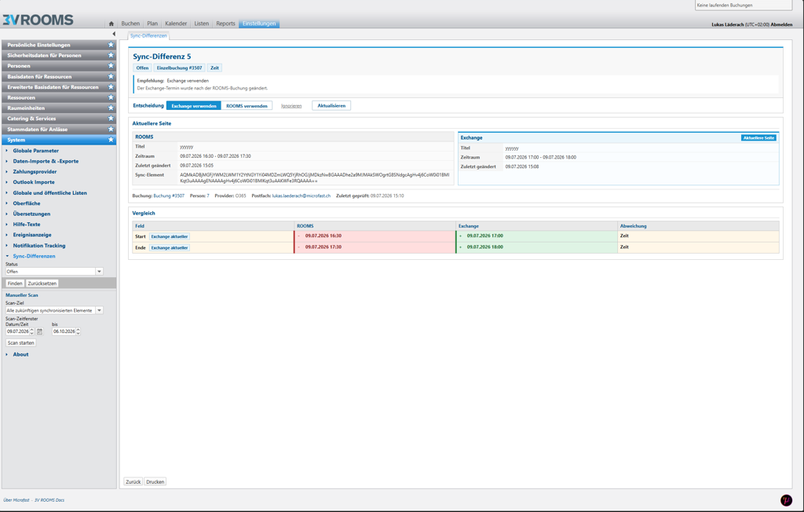Screen dimensions: 804x512
Task: Choose ROOMS verwenden decision
Action: 247,106
